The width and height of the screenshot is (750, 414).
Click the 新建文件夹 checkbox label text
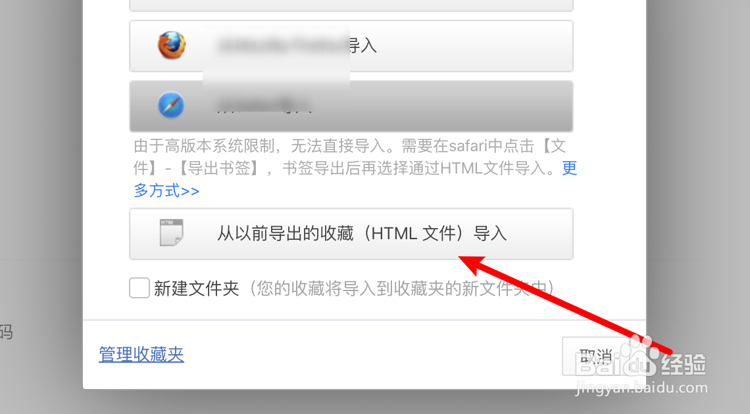(196, 288)
